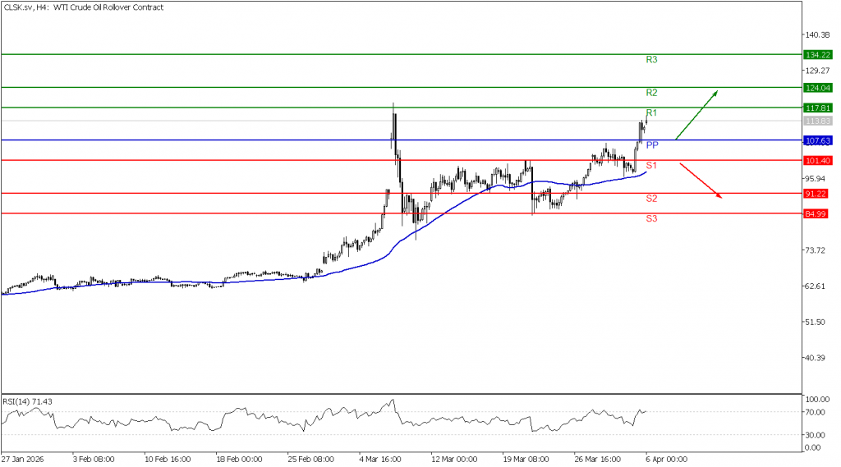
Task: Click the blue 107.63 pivot price tag
Action: 817,140
